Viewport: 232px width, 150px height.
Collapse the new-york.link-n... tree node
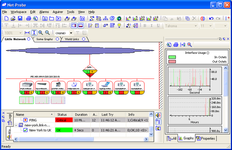click(x=16, y=125)
